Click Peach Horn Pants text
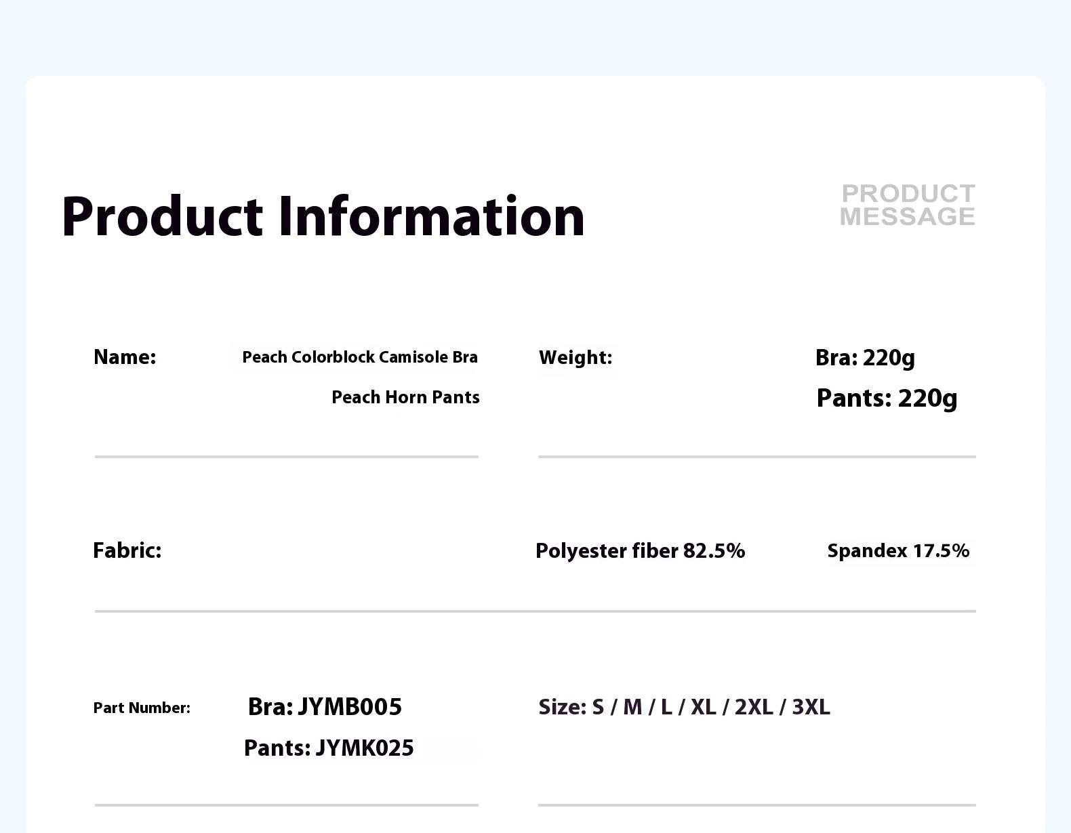 click(405, 397)
